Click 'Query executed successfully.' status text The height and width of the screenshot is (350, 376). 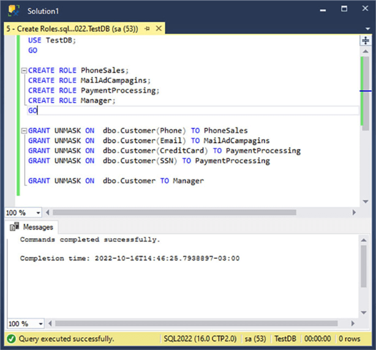[66, 339]
